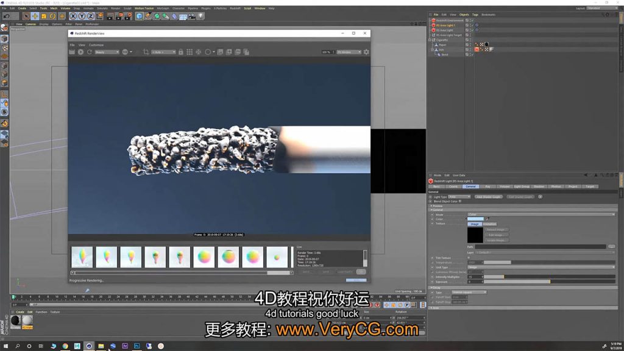
Task: Open the deformer (Bend) objects icon
Action: pos(174,16)
